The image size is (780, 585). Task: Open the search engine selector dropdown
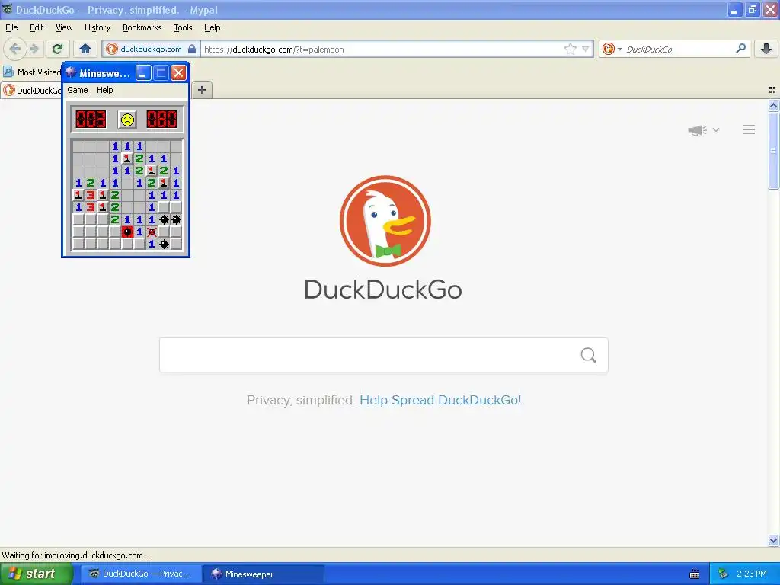coord(612,49)
